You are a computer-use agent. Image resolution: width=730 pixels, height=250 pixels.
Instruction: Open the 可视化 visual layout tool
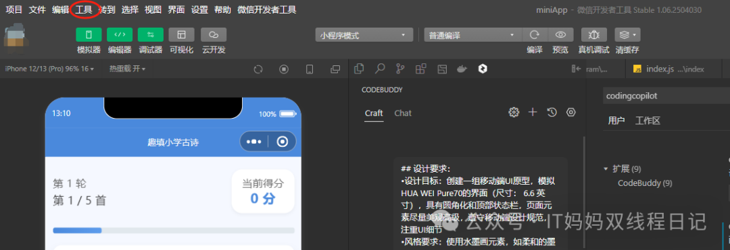coord(182,35)
